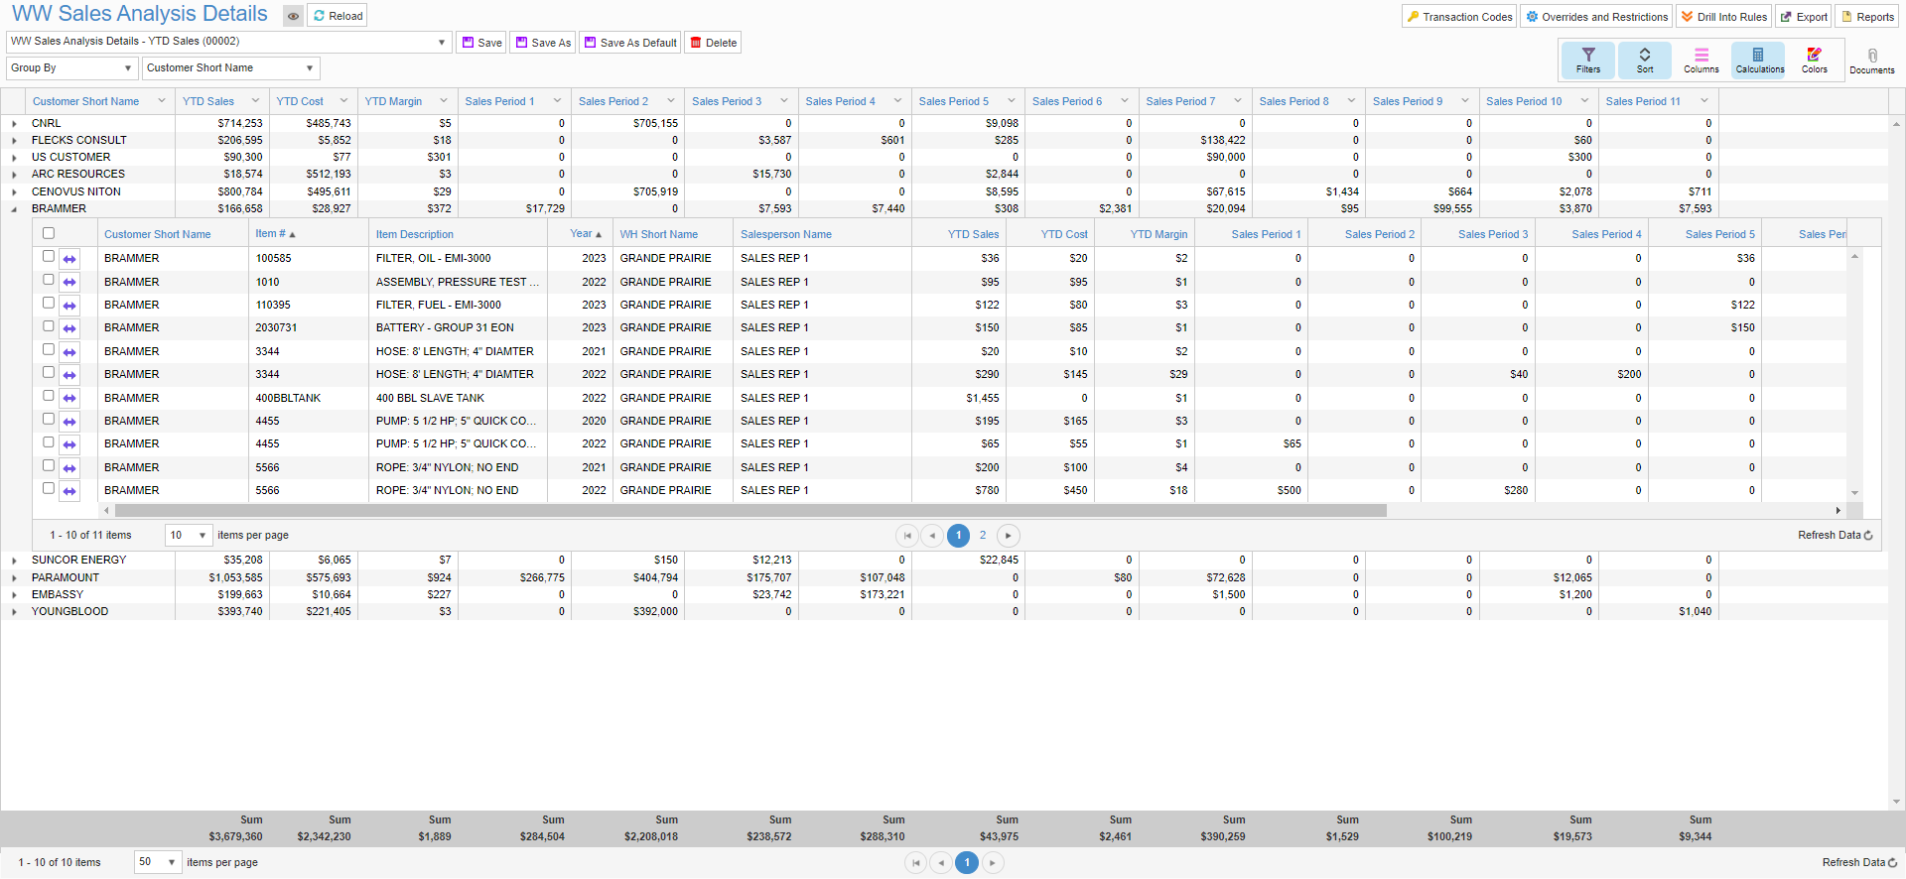Click the drill arrow icon for item 2030731

[69, 328]
